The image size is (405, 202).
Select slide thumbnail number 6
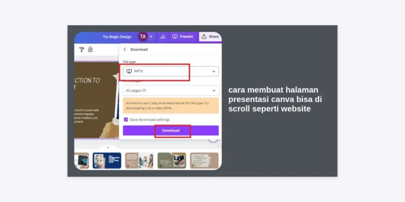[172, 161]
